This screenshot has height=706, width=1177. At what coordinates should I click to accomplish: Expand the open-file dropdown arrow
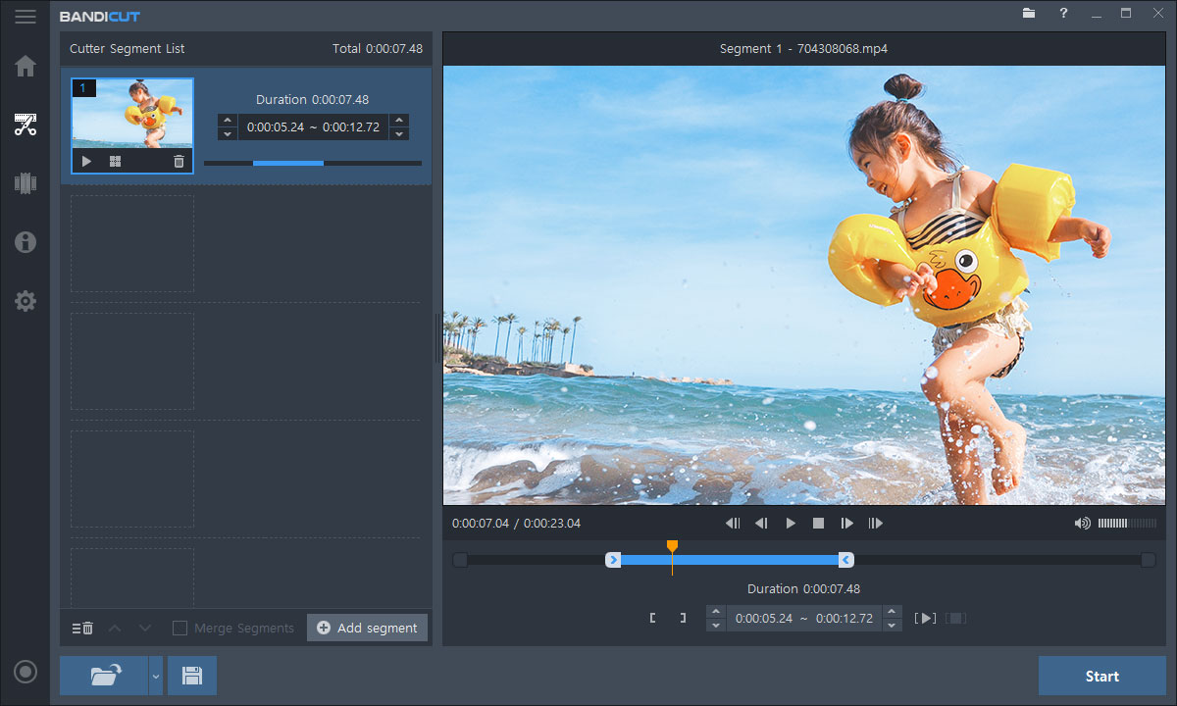click(155, 676)
